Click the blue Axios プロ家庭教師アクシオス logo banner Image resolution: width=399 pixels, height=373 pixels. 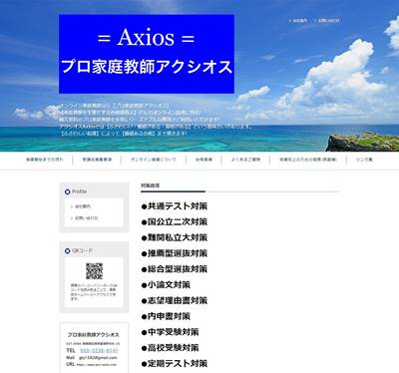click(147, 54)
